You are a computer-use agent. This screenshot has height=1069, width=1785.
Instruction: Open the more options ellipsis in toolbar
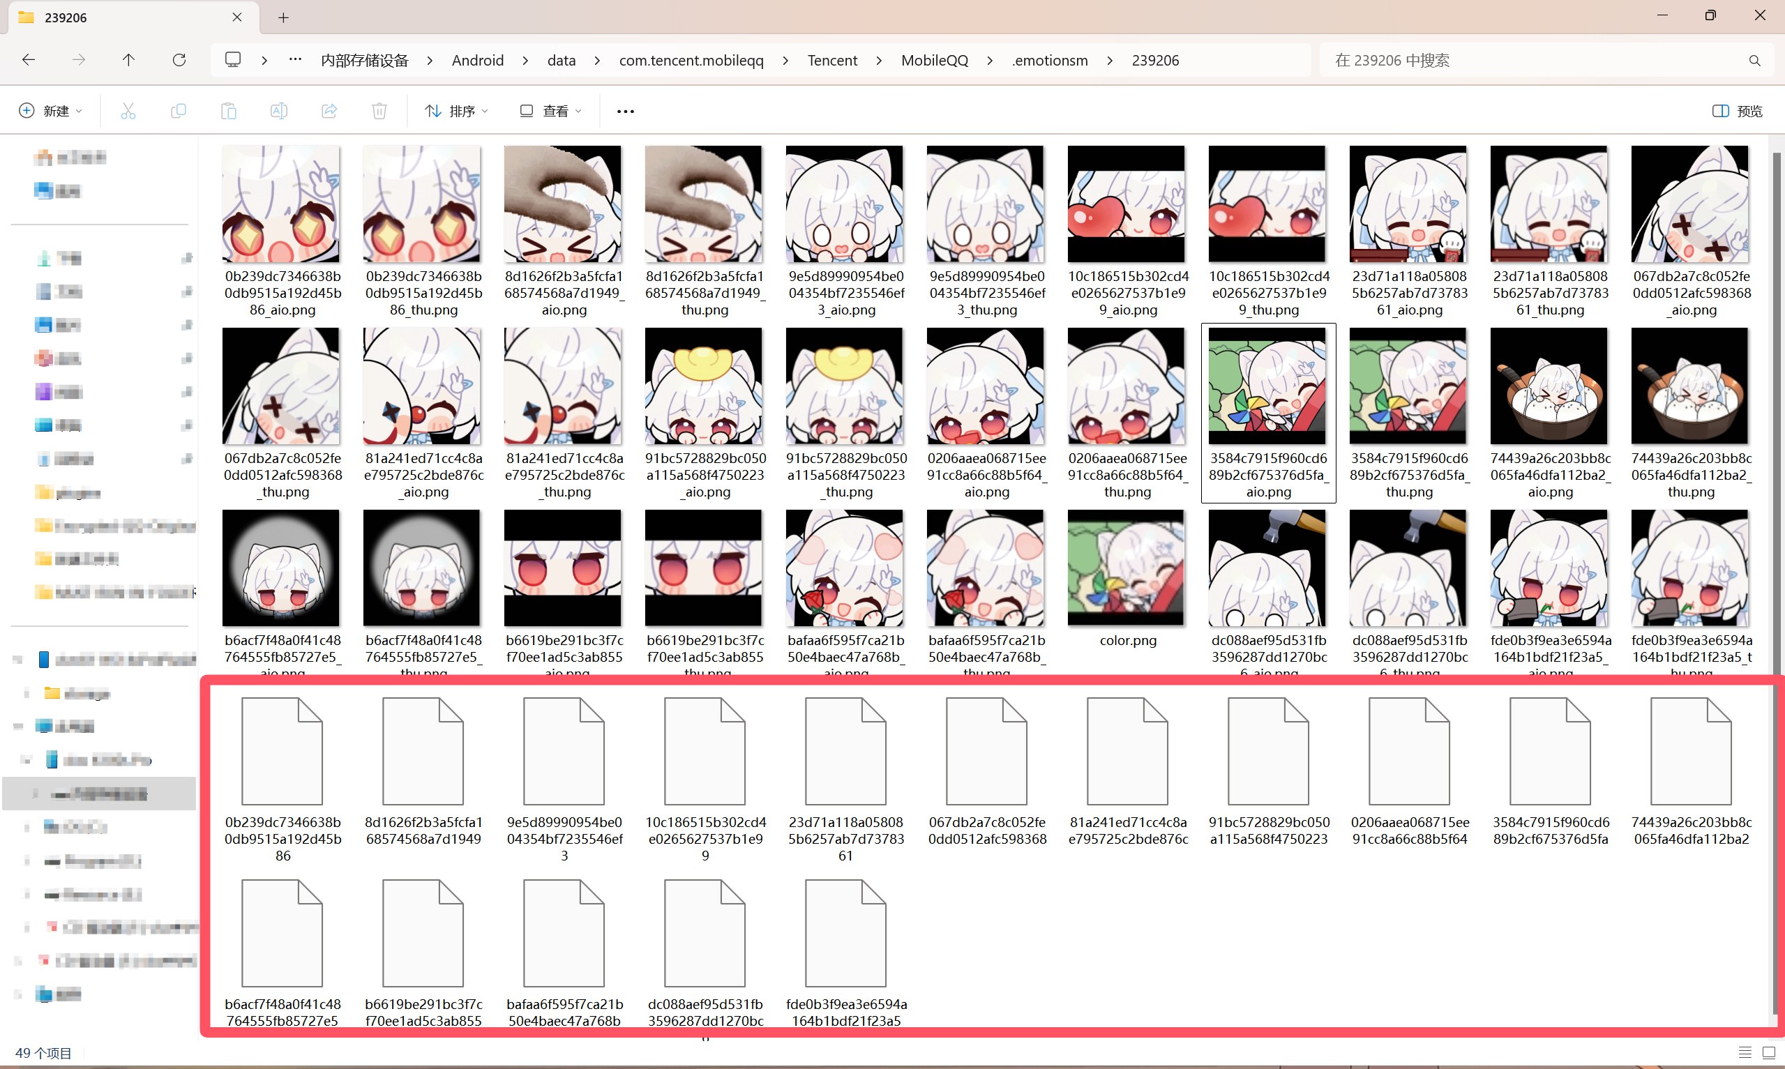625,111
